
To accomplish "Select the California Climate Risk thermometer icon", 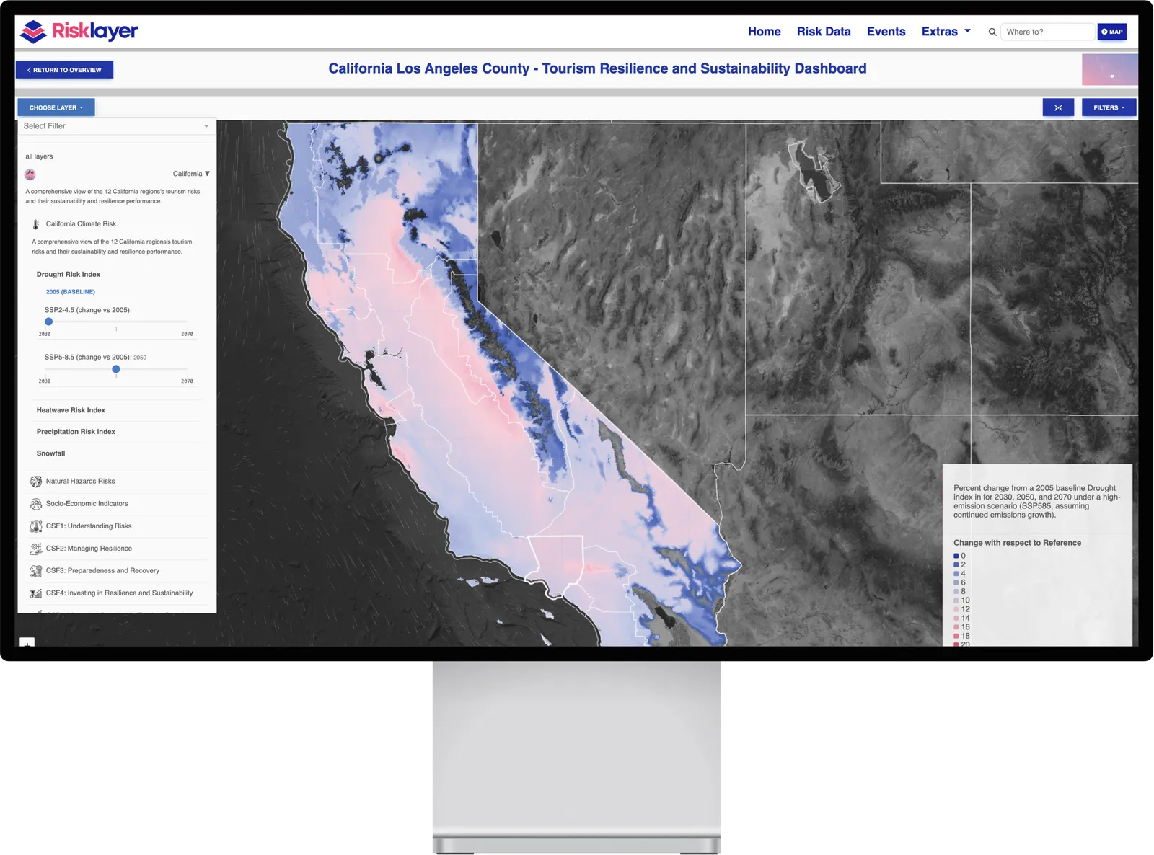I will coord(36,224).
